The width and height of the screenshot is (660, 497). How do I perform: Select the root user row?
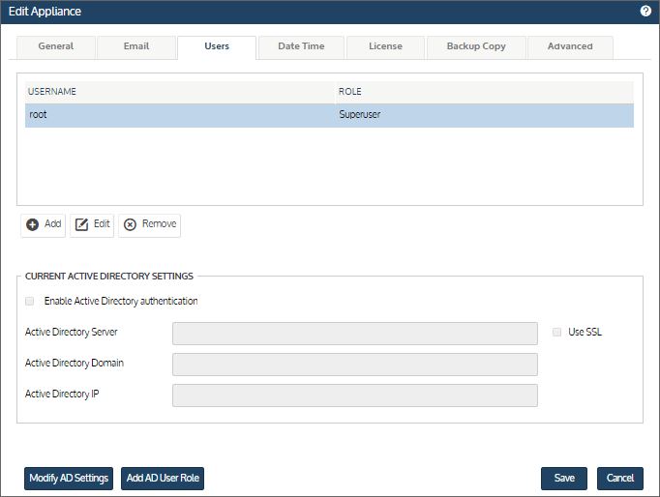tap(329, 115)
